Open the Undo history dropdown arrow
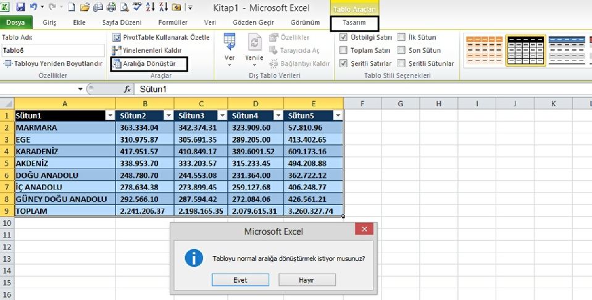This screenshot has width=592, height=300. click(42, 7)
